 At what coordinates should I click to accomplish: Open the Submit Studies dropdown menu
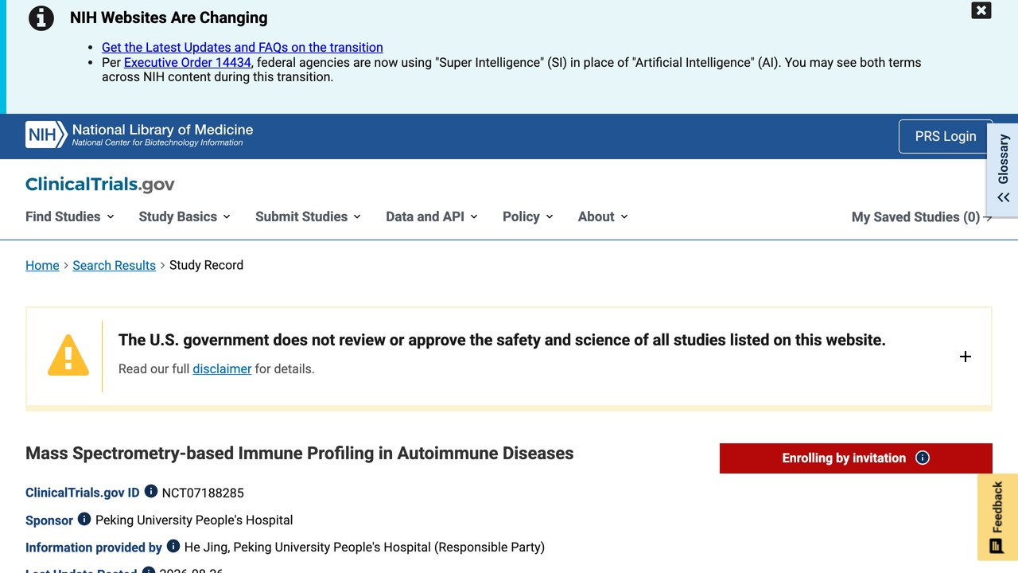coord(308,216)
